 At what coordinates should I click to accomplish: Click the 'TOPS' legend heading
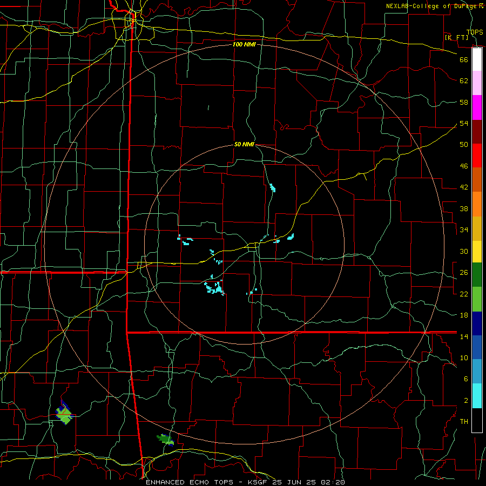[475, 32]
